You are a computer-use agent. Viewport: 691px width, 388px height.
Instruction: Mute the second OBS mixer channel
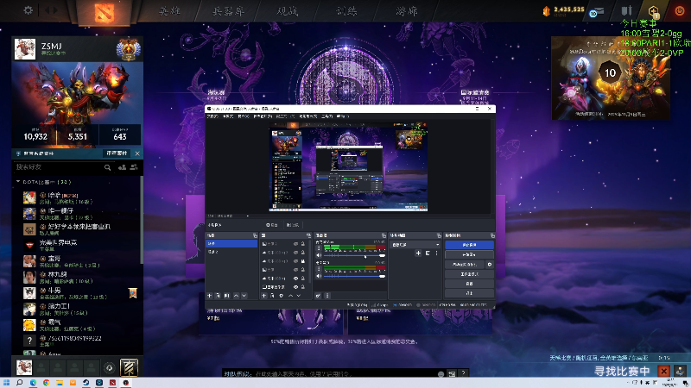[319, 276]
